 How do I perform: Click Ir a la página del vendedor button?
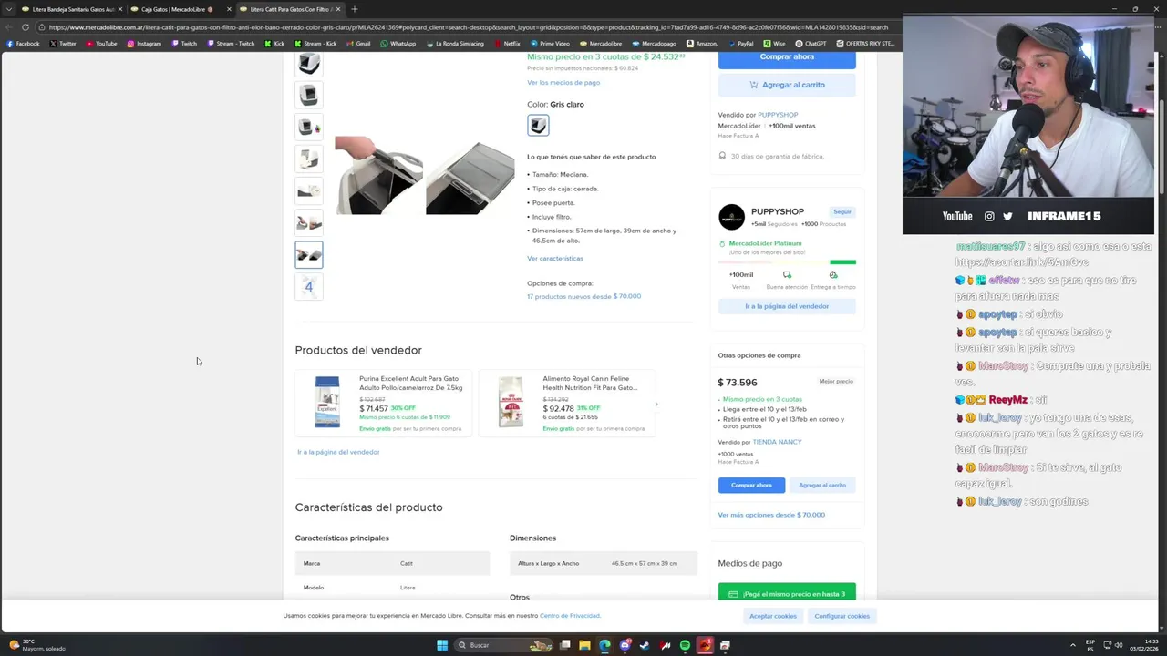pyautogui.click(x=787, y=306)
